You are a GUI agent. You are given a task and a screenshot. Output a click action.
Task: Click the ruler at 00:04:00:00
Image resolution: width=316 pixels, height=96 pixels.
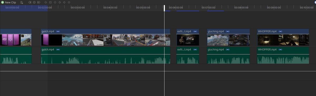pos(110,8)
